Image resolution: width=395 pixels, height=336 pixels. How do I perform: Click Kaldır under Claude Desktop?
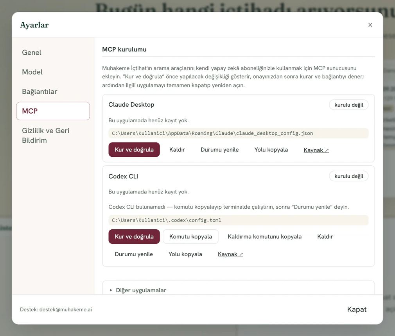(177, 150)
